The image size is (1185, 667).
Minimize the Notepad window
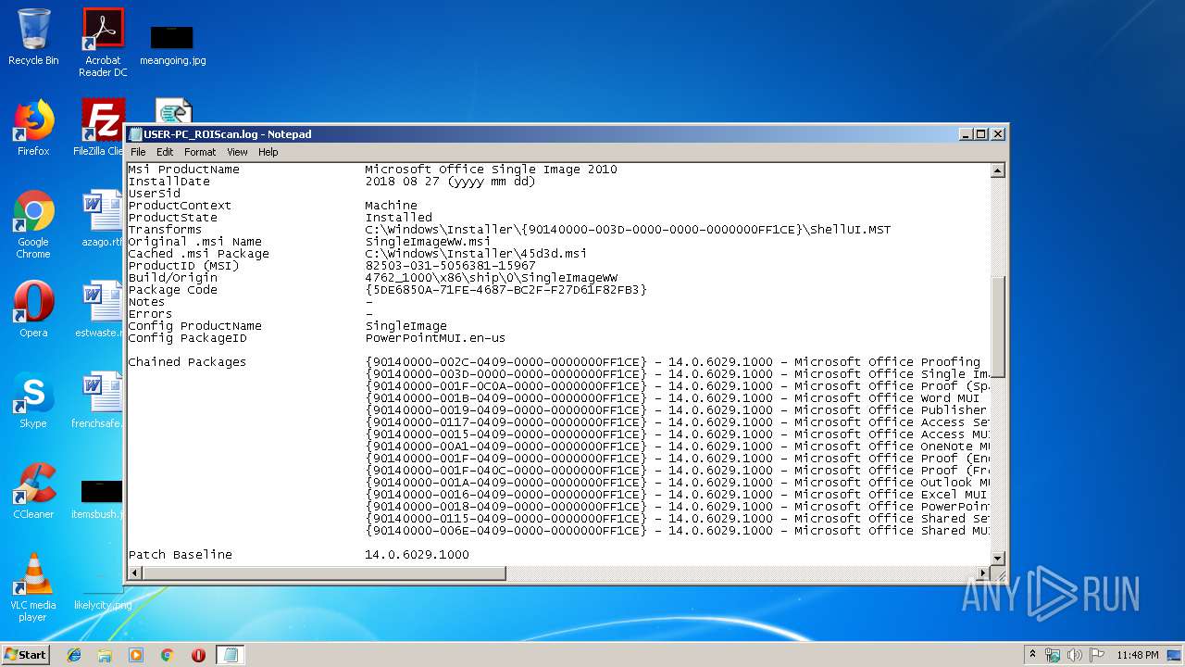[967, 134]
